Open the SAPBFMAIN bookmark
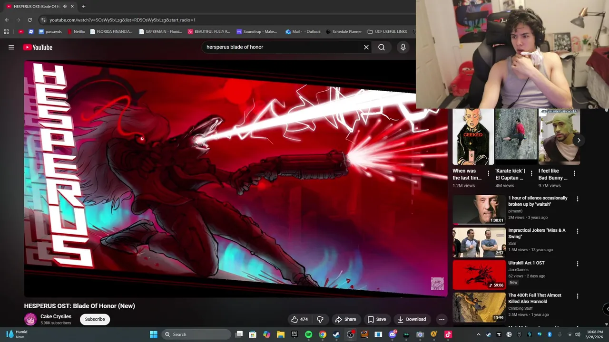609x342 pixels. coord(160,32)
